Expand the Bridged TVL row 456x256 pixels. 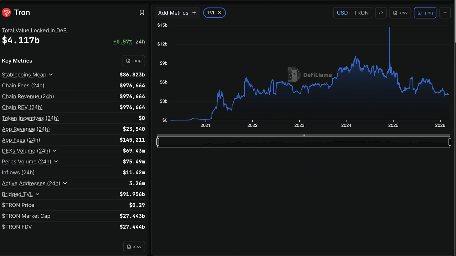click(x=37, y=194)
